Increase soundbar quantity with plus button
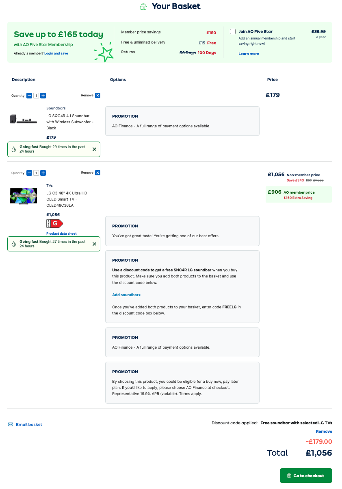342x489 pixels. point(43,96)
